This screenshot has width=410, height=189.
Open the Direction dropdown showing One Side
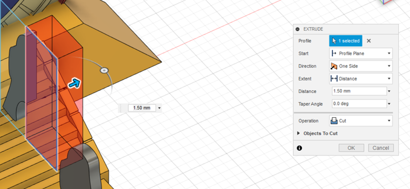coord(361,66)
